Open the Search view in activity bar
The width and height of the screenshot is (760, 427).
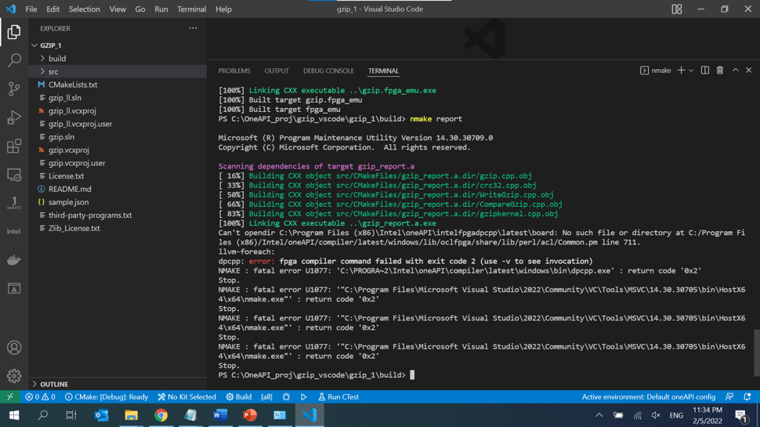point(14,60)
